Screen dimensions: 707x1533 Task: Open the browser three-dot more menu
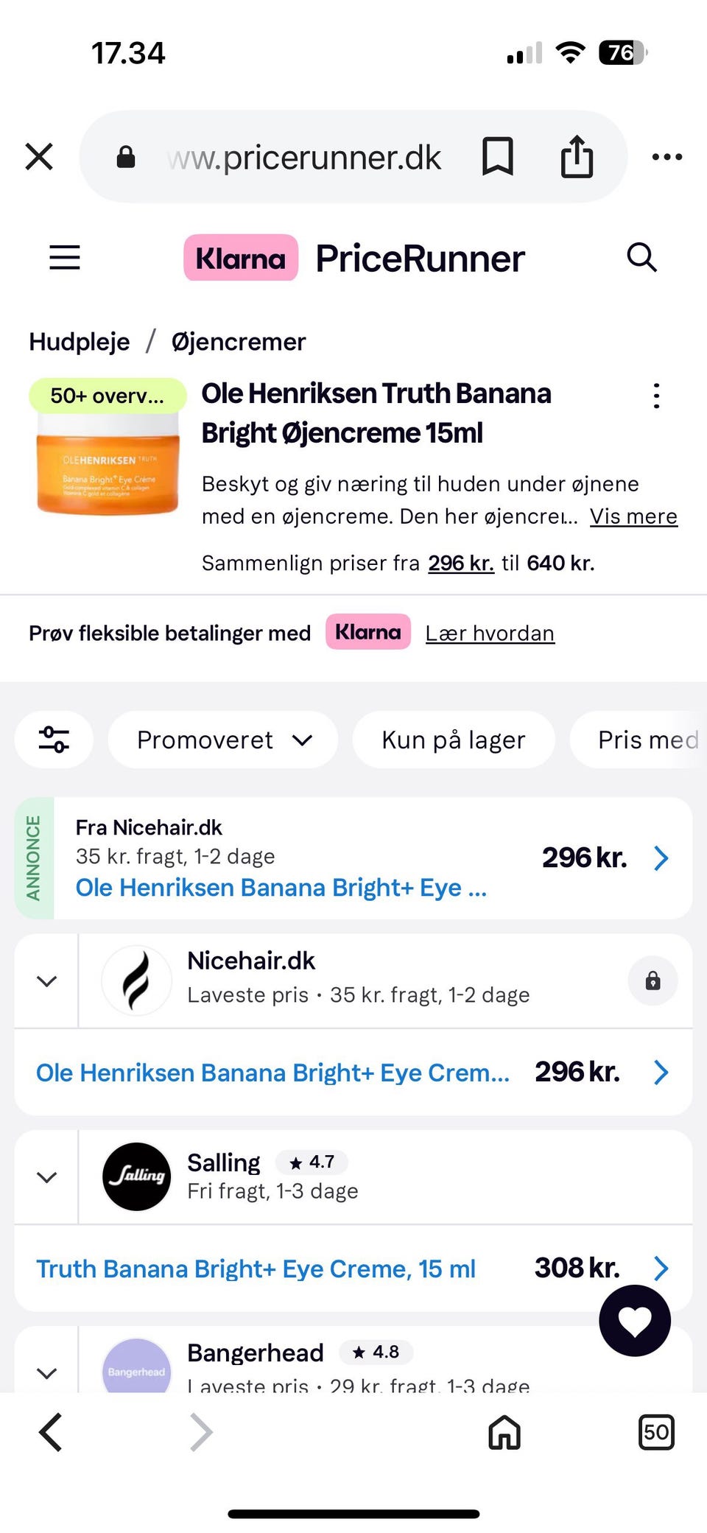[x=667, y=157]
